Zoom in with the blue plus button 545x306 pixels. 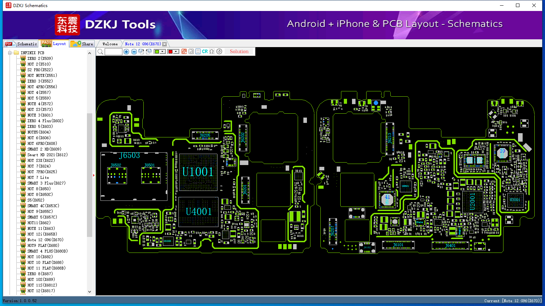(126, 52)
